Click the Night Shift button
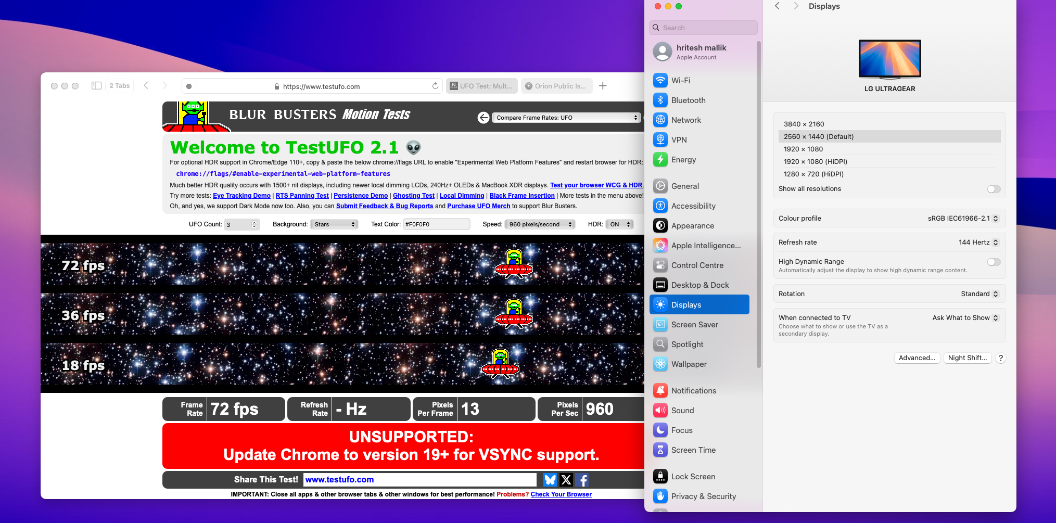Image resolution: width=1056 pixels, height=523 pixels. click(967, 358)
